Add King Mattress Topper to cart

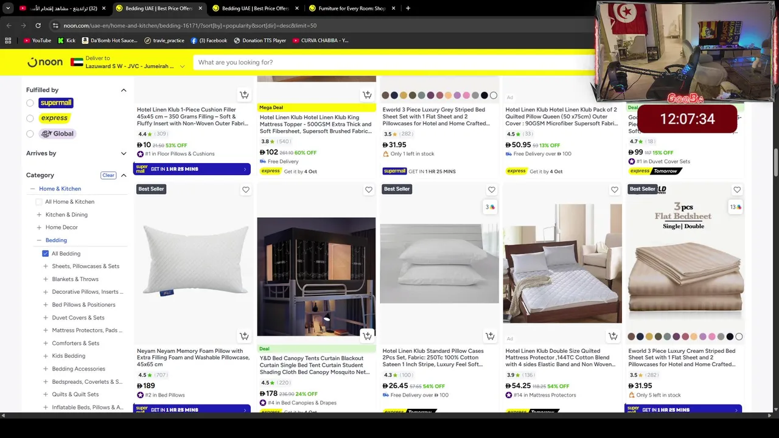[367, 95]
